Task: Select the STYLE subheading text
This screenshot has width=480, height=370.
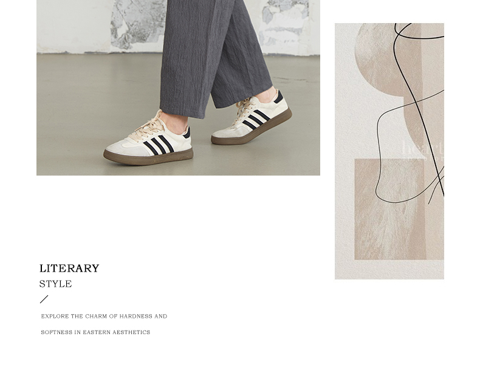Action: coord(55,284)
